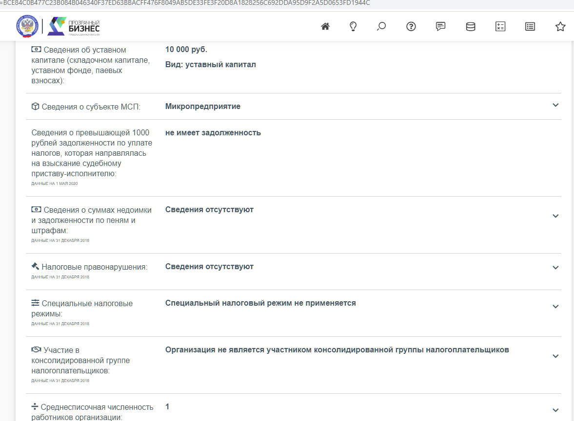Click the list view icon in header
The height and width of the screenshot is (421, 574).
[530, 27]
